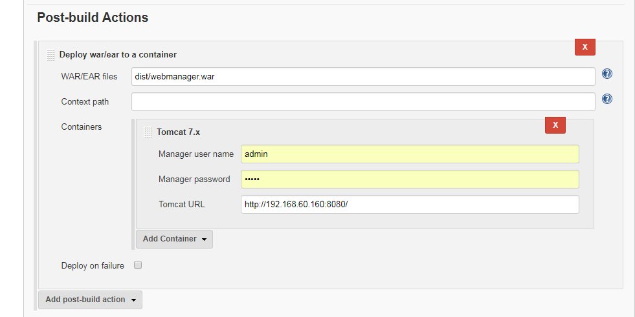Grab the Deploy war/ear drag handle
The width and height of the screenshot is (635, 317).
51,55
